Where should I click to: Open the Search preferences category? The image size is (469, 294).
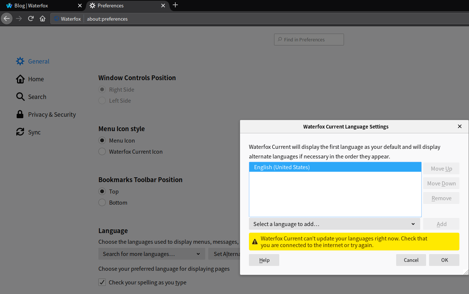coord(31,97)
